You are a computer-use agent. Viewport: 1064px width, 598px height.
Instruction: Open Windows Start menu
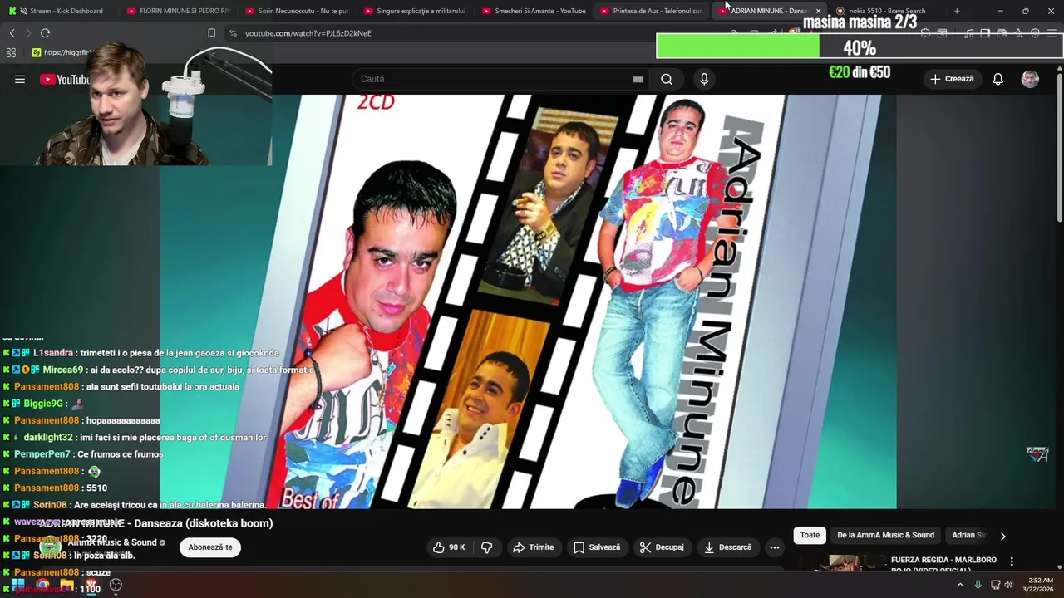tap(17, 586)
